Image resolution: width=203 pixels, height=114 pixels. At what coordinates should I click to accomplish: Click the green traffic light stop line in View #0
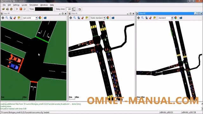[x=42, y=40]
